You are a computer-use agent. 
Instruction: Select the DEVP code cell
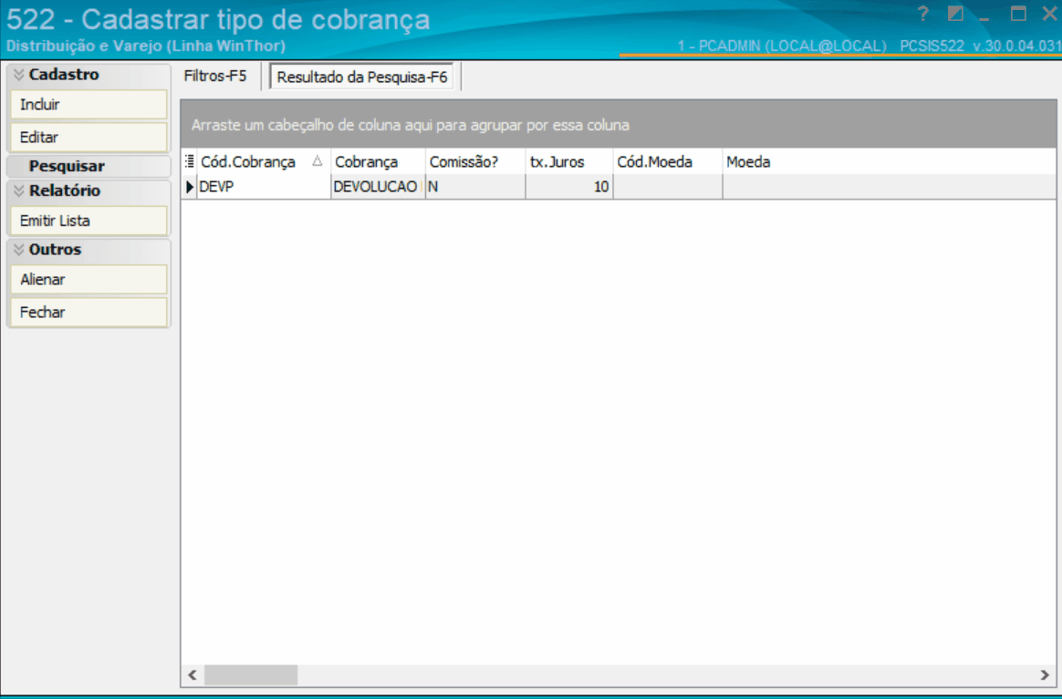263,187
